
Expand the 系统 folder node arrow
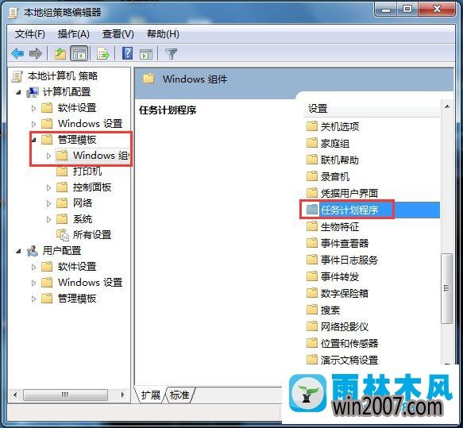click(48, 219)
